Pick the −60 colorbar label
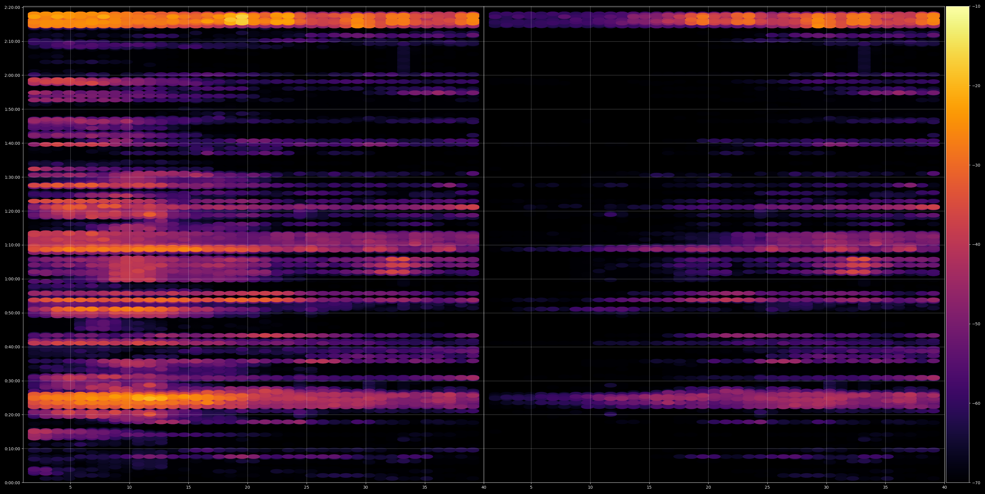The width and height of the screenshot is (985, 494). pos(976,404)
